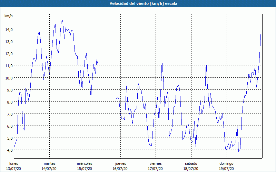This screenshot has height=172, width=276.
Task: Click the 'miércoles' day label
Action: (85, 163)
